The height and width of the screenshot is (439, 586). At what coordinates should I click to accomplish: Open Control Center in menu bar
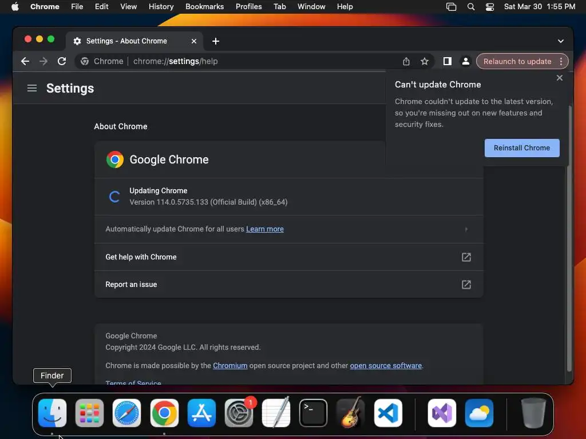point(490,7)
